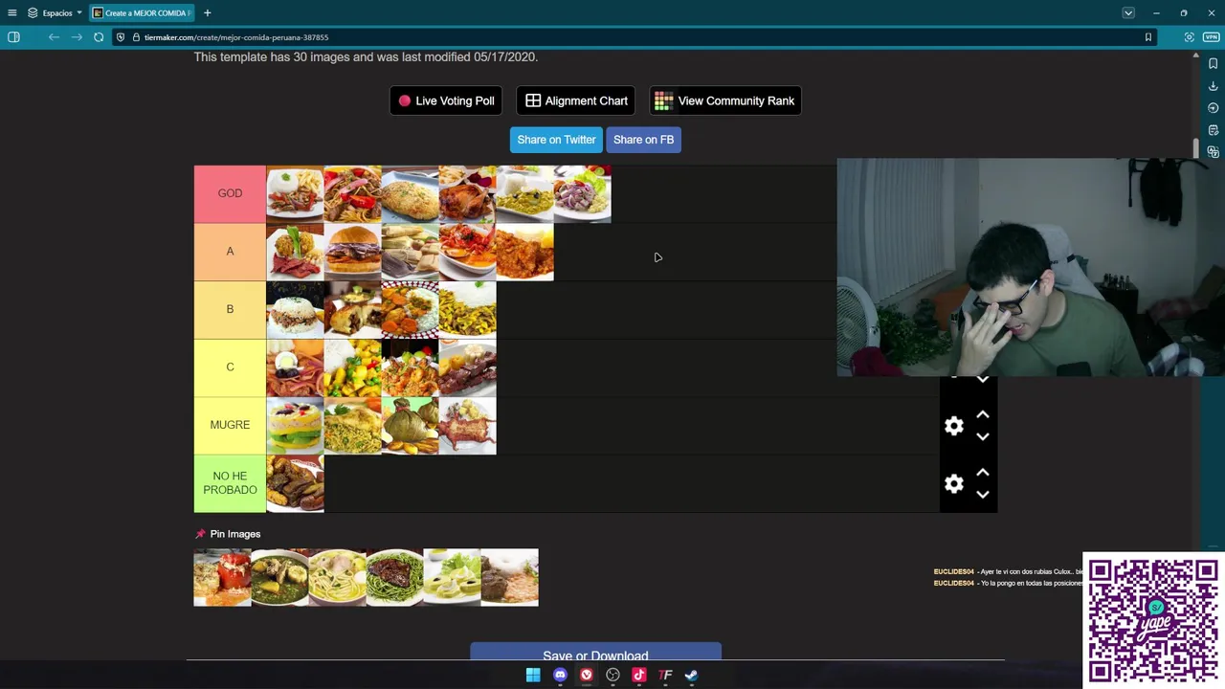
Task: Move the MUGRE row down
Action: coord(982,436)
